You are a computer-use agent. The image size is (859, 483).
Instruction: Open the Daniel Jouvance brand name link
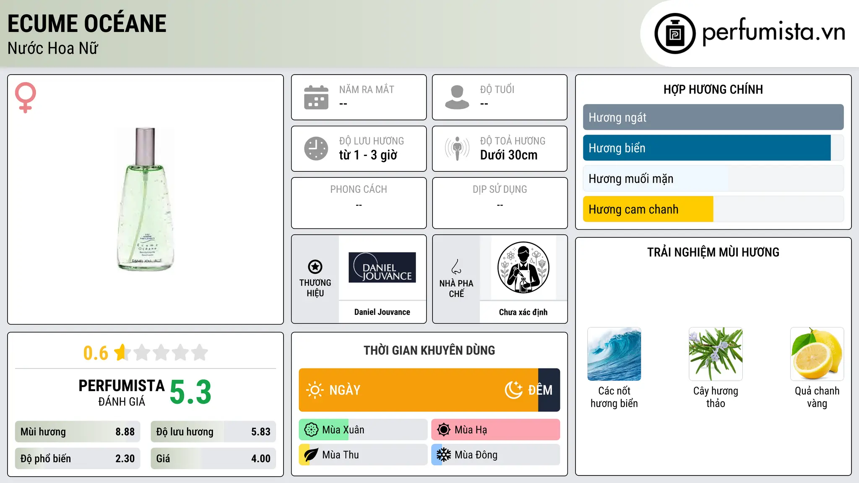(382, 312)
